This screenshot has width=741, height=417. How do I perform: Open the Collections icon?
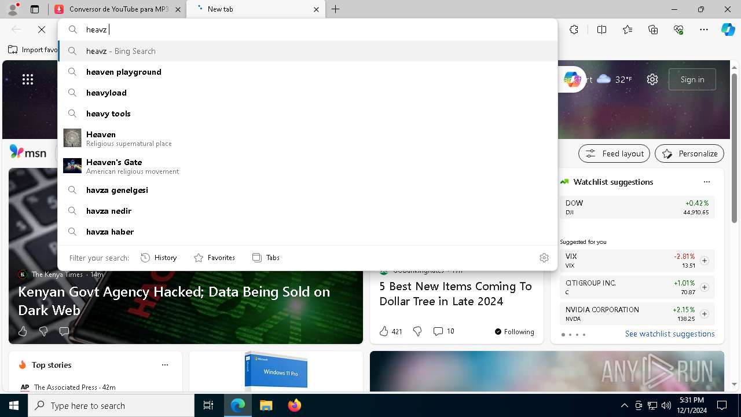pyautogui.click(x=653, y=30)
